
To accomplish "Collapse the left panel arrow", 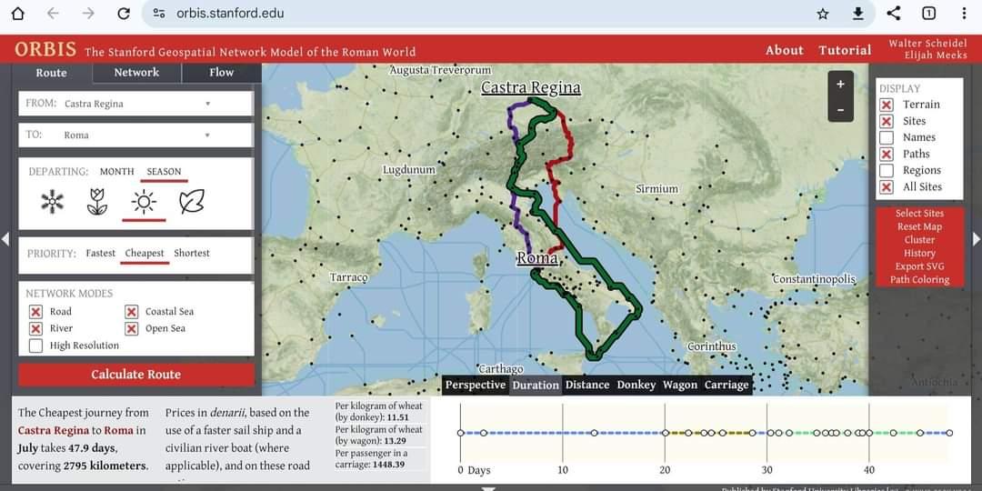I will (5, 238).
